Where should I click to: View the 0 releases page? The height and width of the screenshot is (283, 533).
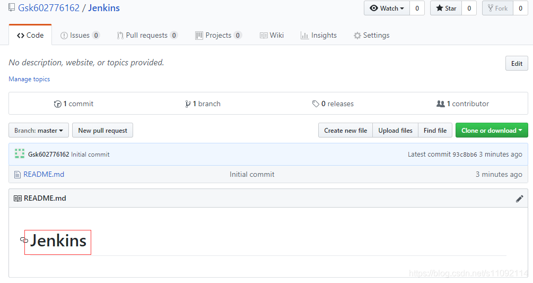tap(333, 104)
